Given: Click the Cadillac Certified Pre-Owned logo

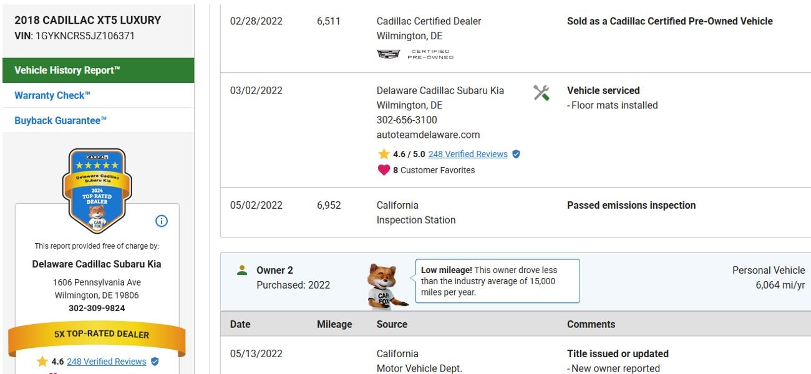Looking at the screenshot, I should 415,55.
